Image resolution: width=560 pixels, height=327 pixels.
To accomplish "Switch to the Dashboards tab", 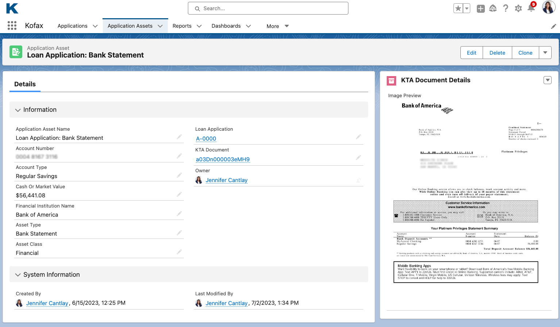I will click(226, 26).
